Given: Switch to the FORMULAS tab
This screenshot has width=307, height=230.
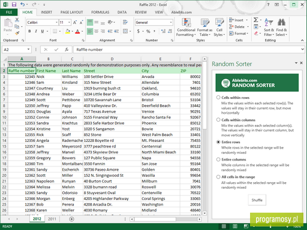Looking at the screenshot, I should click(x=100, y=12).
